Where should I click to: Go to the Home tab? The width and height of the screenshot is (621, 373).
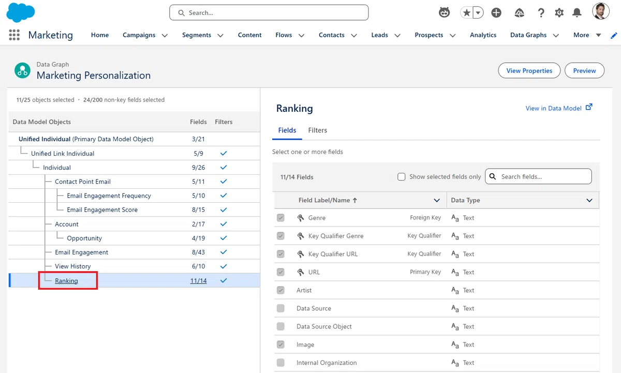click(100, 35)
